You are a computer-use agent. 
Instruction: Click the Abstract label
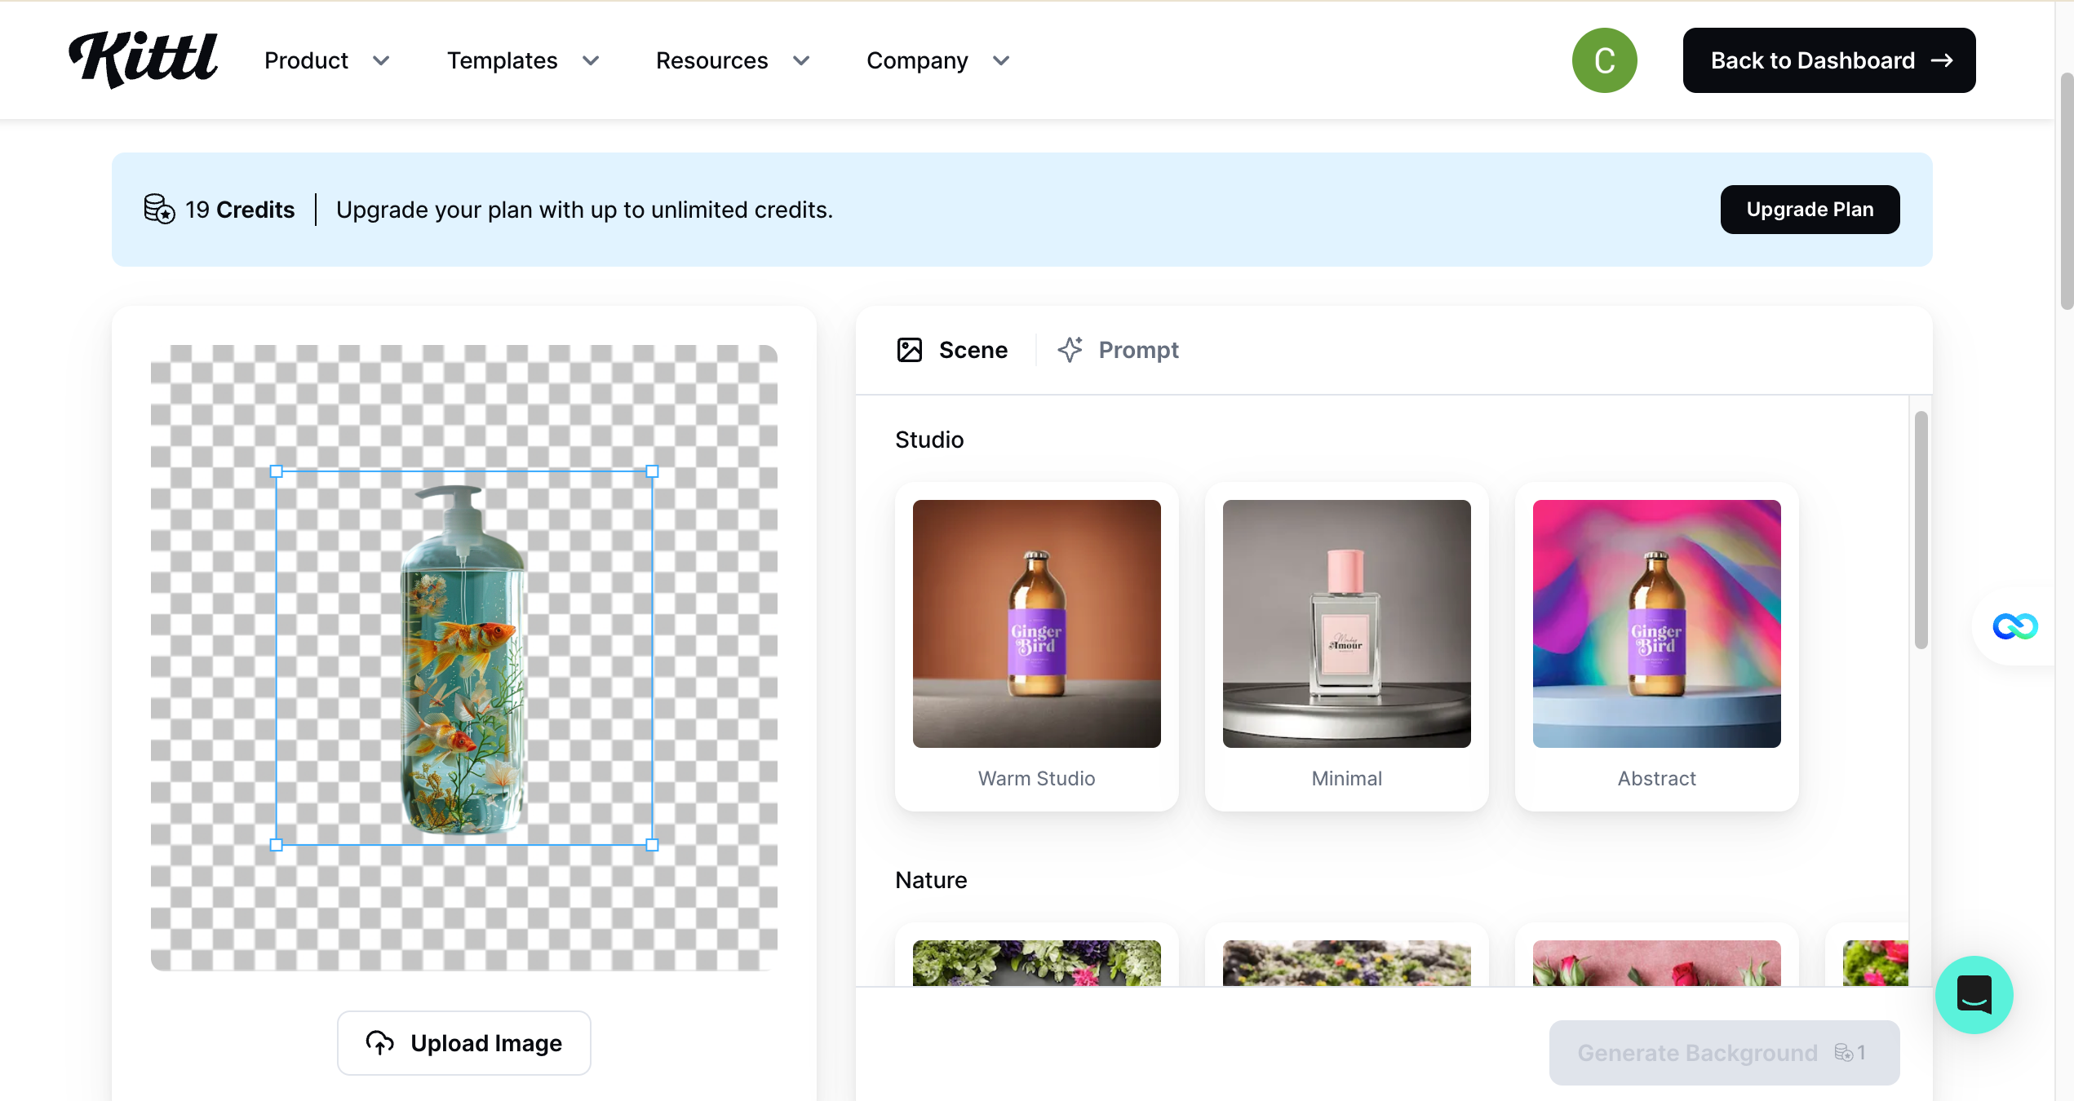tap(1656, 779)
